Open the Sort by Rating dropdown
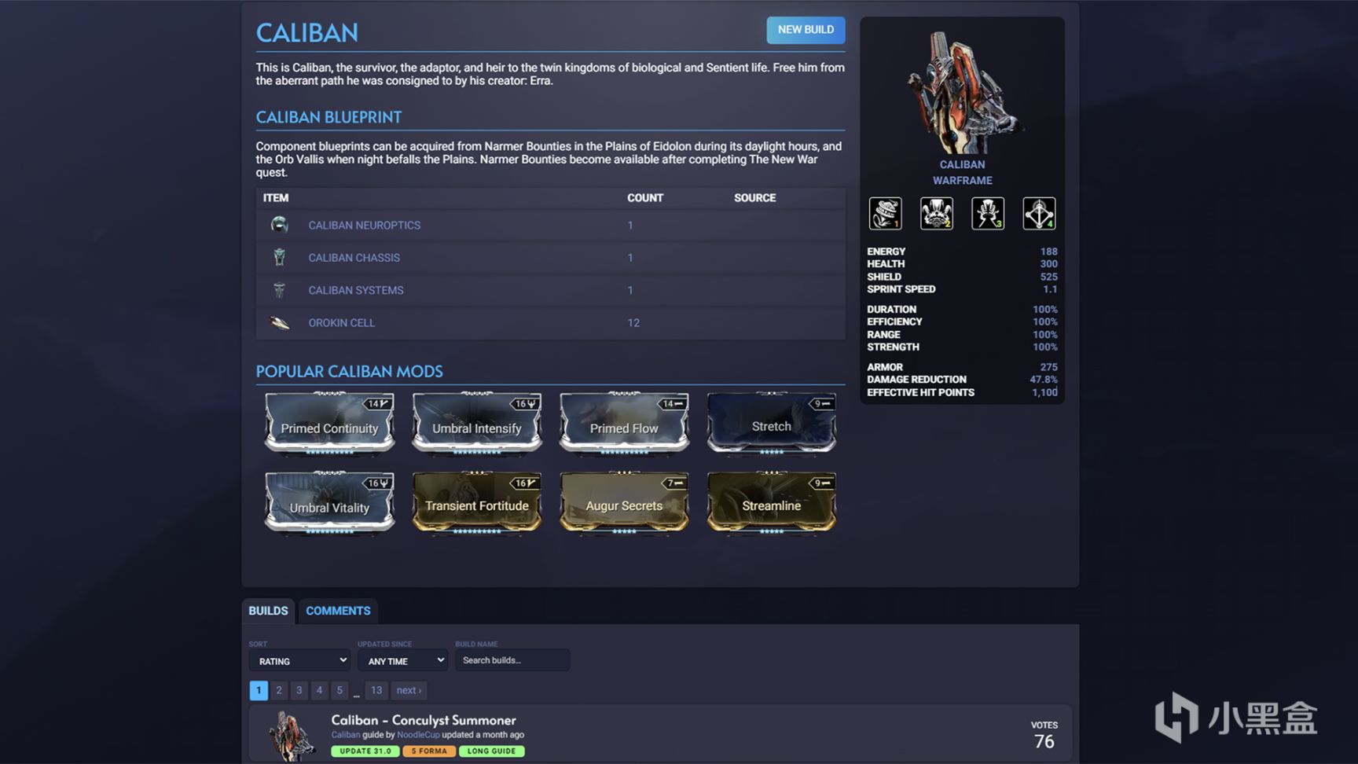Viewport: 1358px width, 764px height. (299, 661)
